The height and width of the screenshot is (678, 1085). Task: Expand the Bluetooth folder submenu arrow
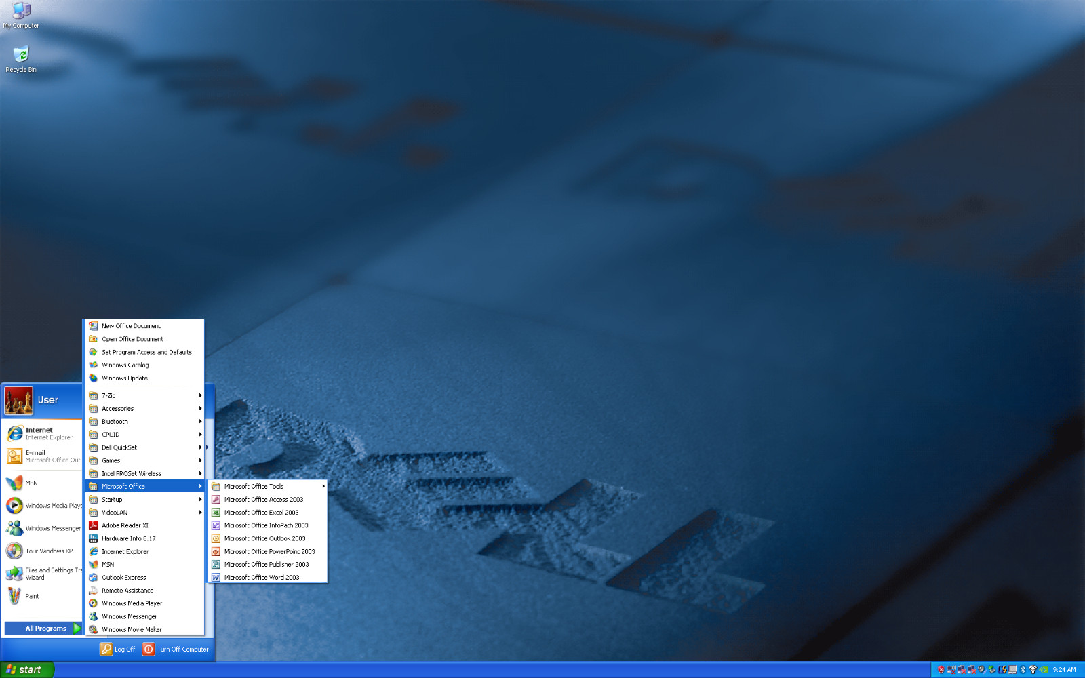click(x=200, y=422)
